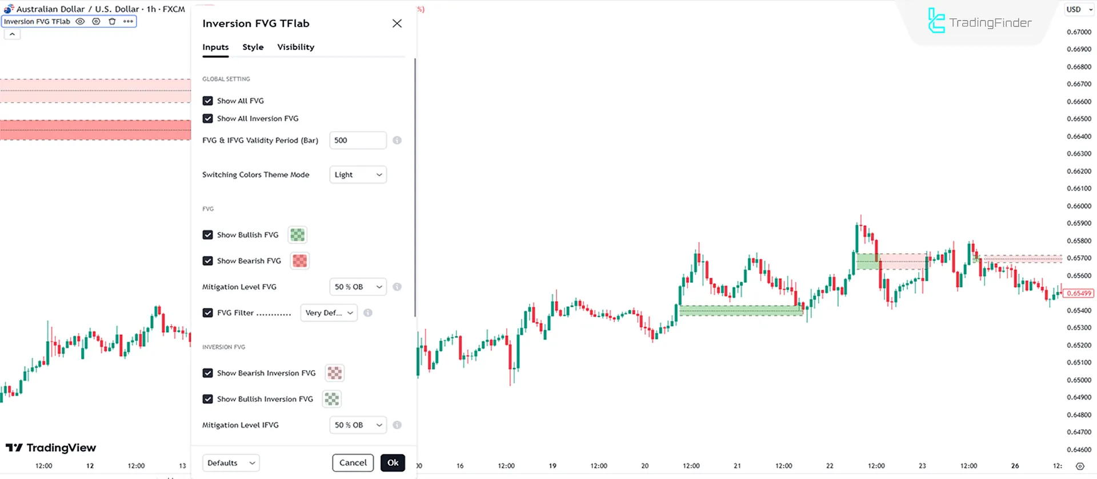Pick the Bullish FVG green color swatch

tap(298, 235)
